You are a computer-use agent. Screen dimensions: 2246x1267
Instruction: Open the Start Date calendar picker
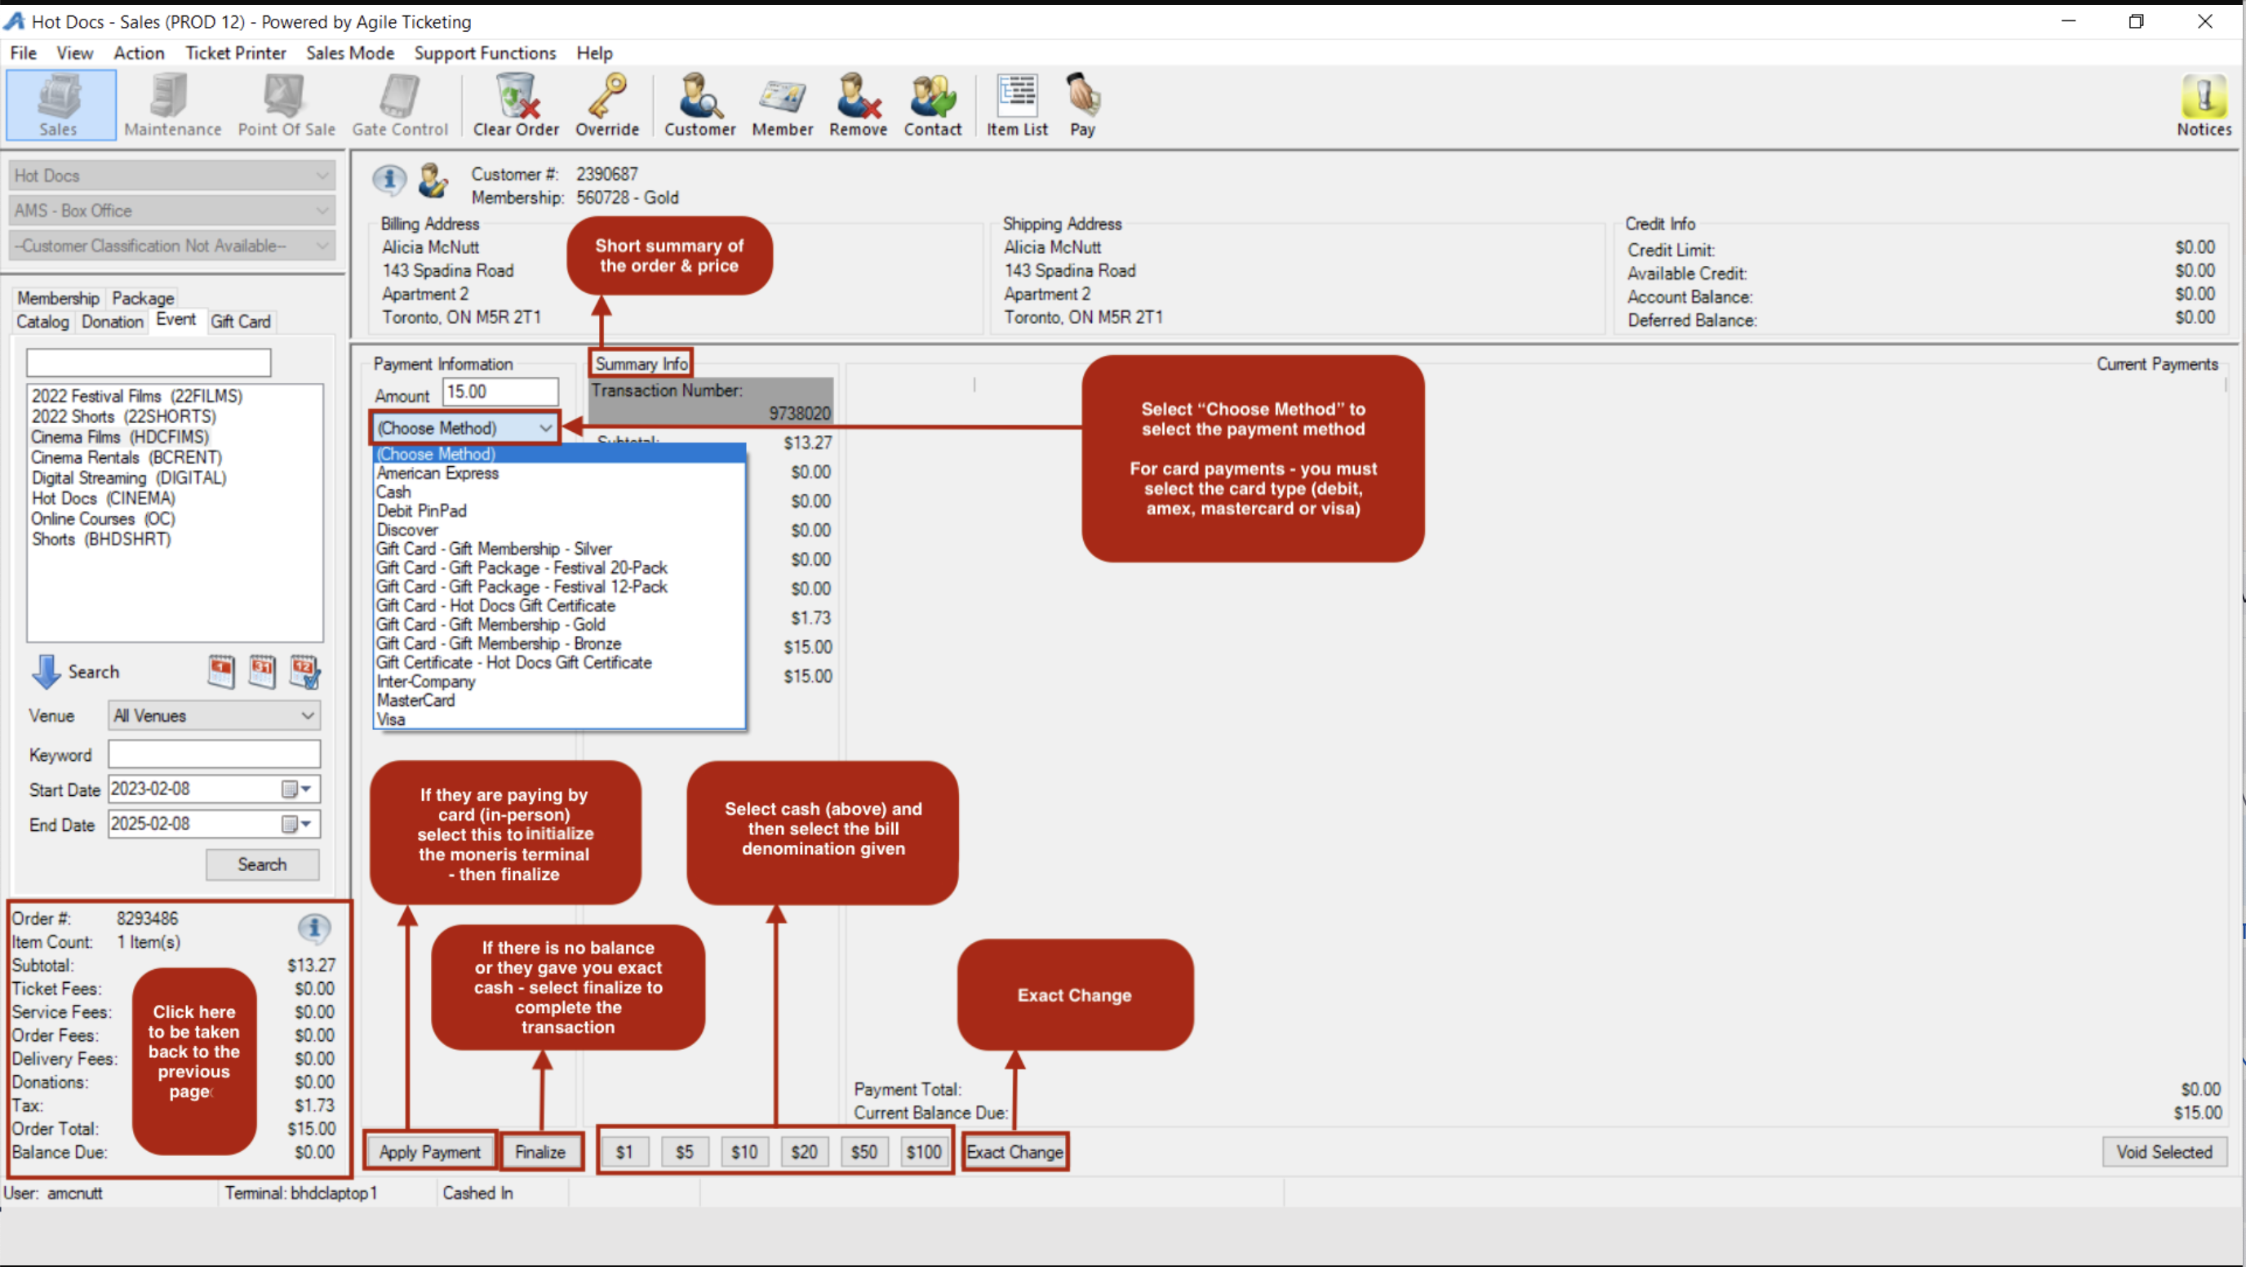[x=295, y=789]
